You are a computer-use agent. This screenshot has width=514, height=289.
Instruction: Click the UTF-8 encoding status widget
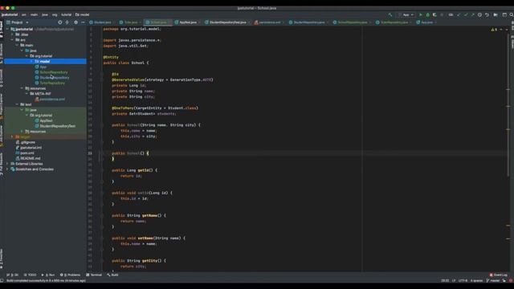pos(463,281)
